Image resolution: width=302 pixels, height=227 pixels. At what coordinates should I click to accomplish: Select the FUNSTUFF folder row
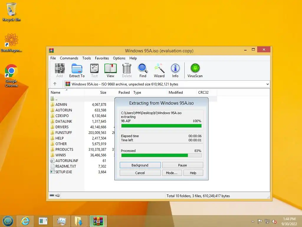point(82,132)
